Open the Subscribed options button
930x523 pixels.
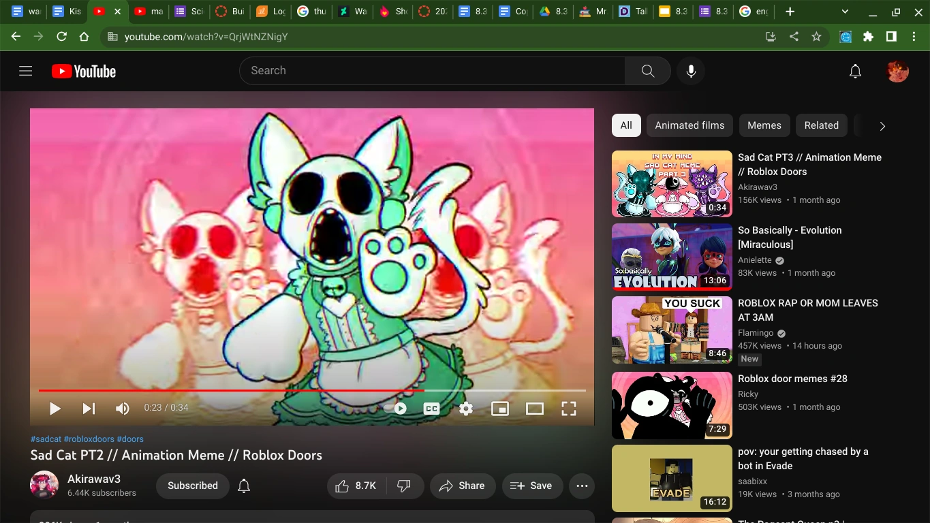[x=193, y=486]
